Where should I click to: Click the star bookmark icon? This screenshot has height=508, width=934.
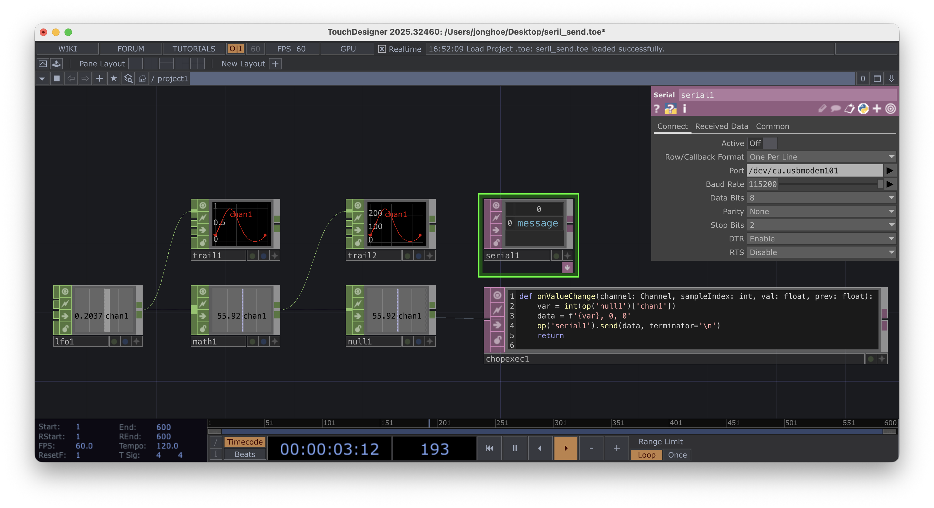click(114, 78)
